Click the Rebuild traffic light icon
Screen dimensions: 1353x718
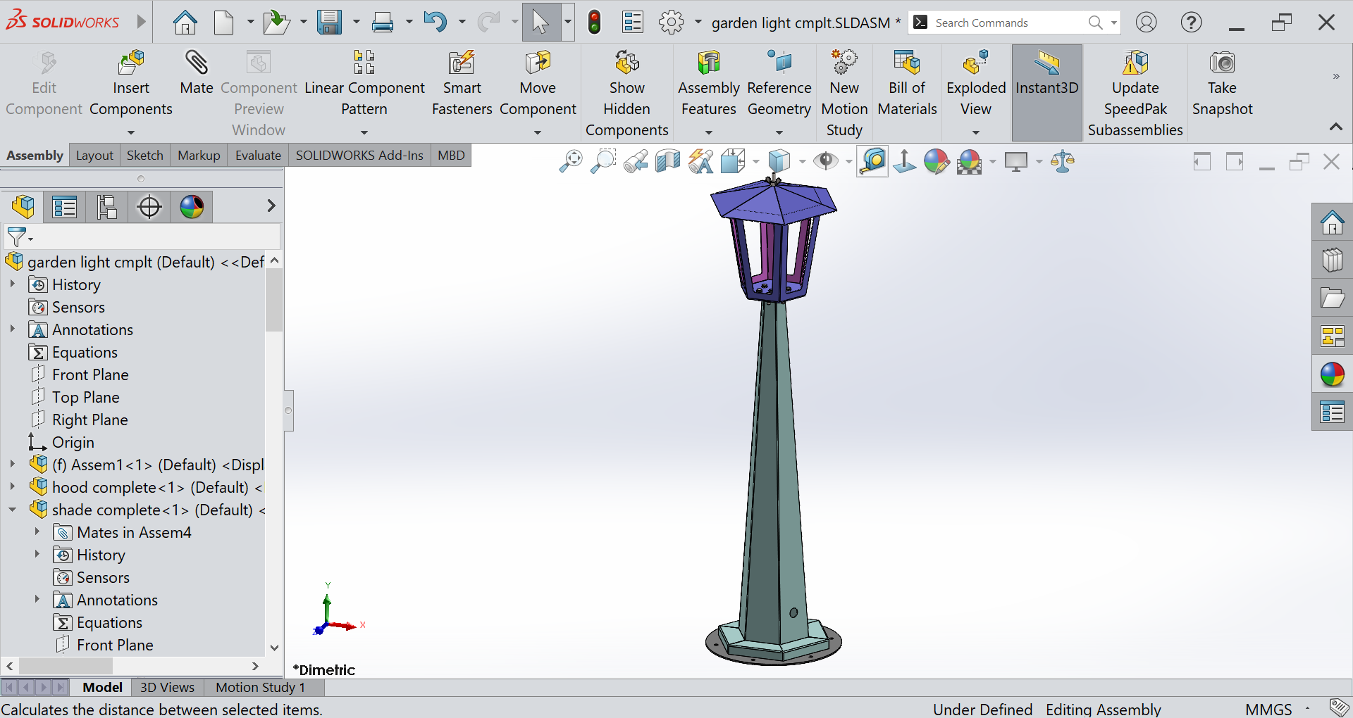point(595,23)
